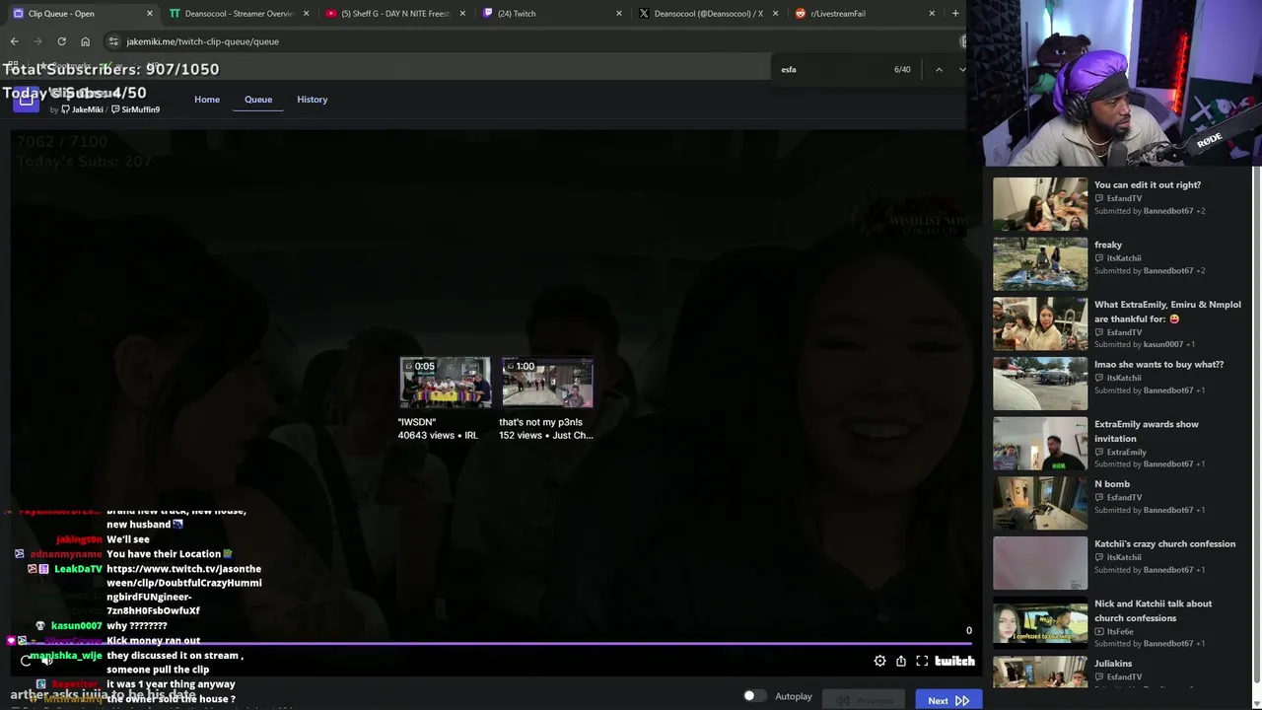Enter fullscreen in the clip player
Screen dimensions: 1262x710
922,661
